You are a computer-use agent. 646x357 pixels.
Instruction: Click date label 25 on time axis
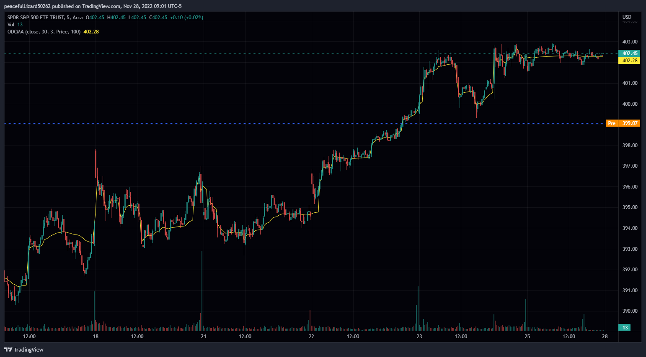(x=527, y=337)
